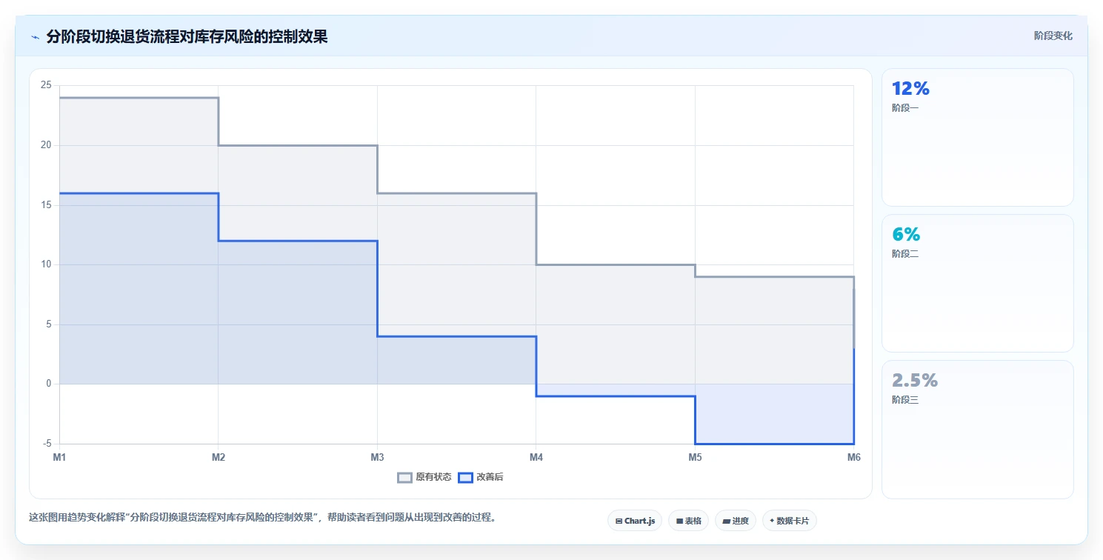This screenshot has height=560, width=1103.
Task: Click the -5 y-axis value
Action: pyautogui.click(x=46, y=444)
